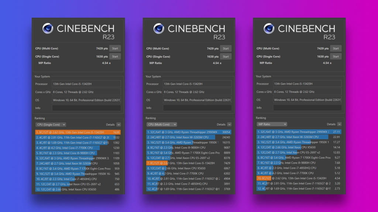Start the Multi Core benchmark in left window
The image size is (378, 212).
click(x=115, y=48)
